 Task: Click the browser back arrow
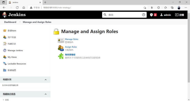click(4, 7)
